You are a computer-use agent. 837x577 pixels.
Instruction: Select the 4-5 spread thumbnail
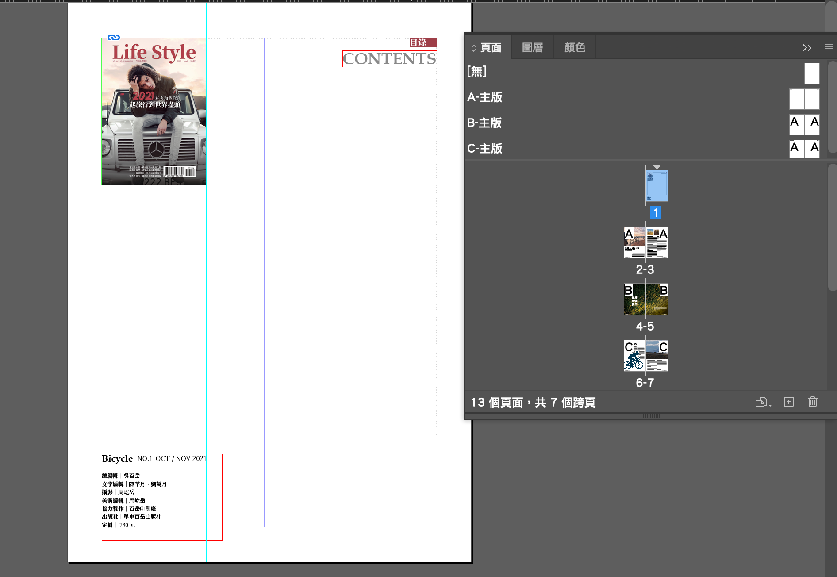[645, 299]
